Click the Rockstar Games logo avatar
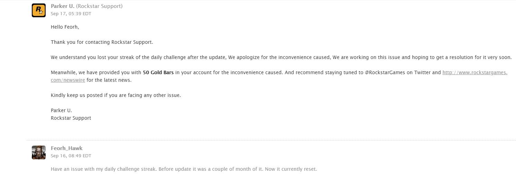This screenshot has width=516, height=188. pos(39,10)
